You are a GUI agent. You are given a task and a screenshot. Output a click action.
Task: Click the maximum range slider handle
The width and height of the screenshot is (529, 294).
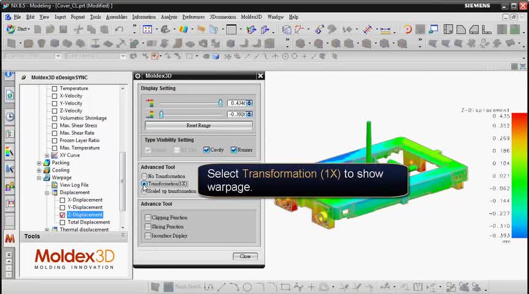[x=220, y=103]
